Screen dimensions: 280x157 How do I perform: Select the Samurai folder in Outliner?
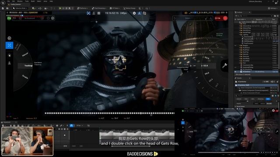246,54
